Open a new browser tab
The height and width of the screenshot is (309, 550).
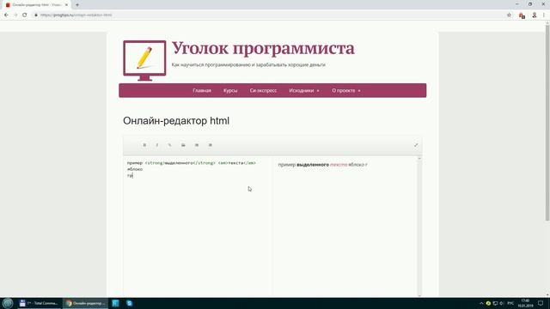[x=77, y=5]
